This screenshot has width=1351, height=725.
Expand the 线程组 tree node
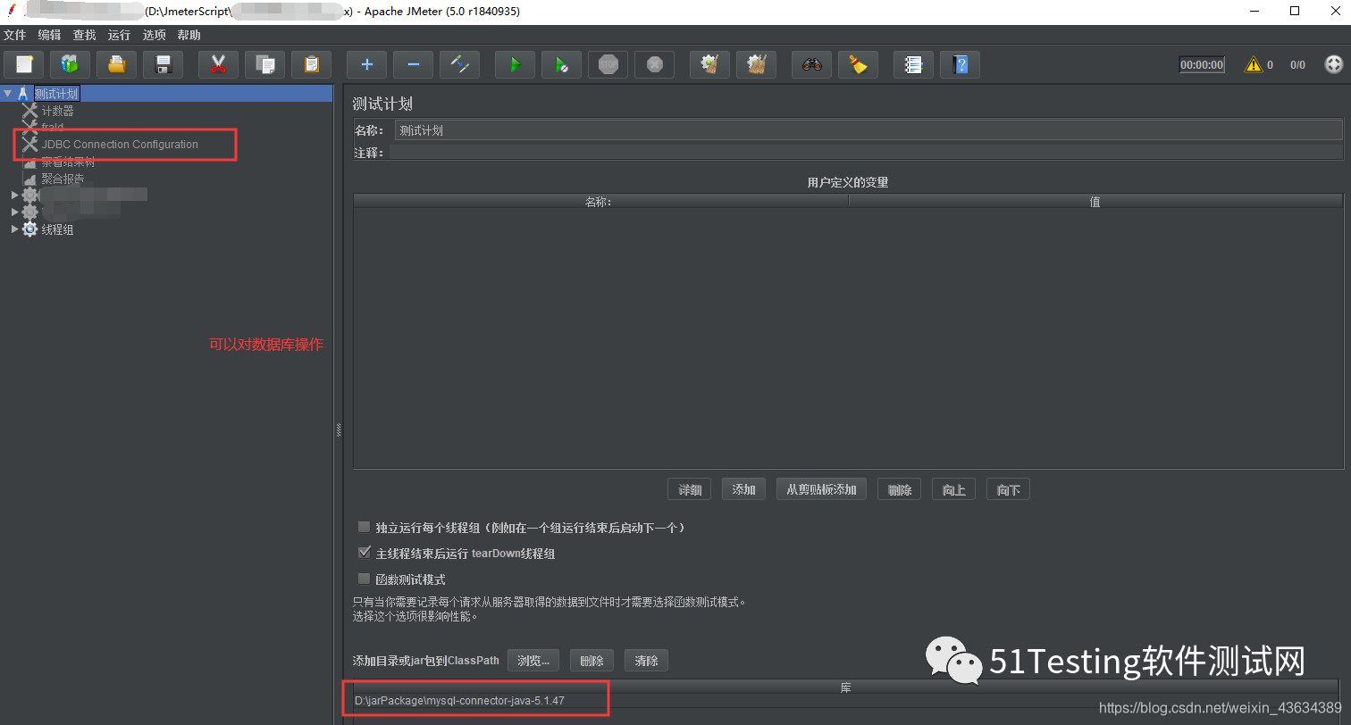[15, 229]
